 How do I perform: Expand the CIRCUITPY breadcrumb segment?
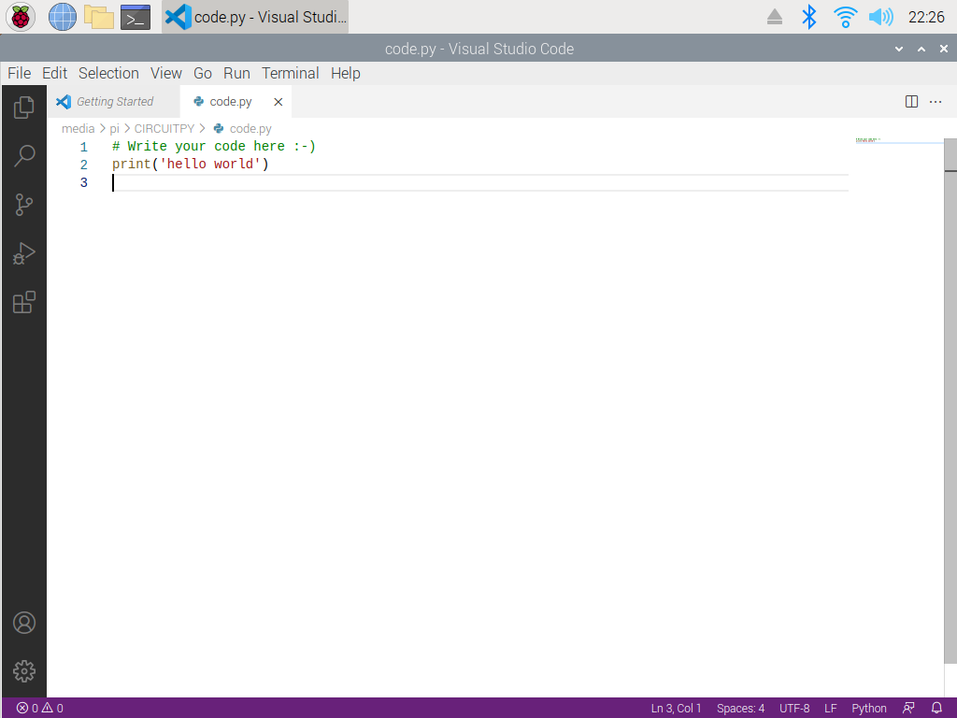point(164,129)
